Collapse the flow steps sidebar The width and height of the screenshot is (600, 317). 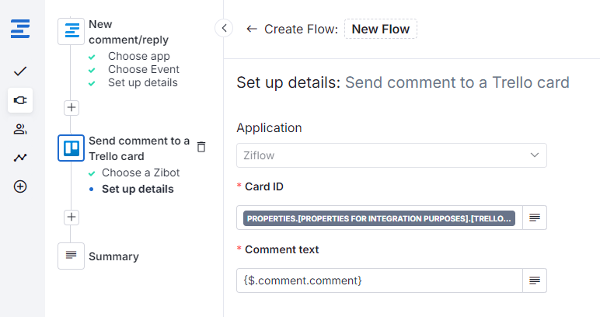click(x=224, y=29)
